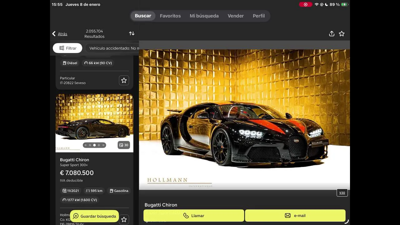The image size is (400, 225).
Task: Open the Filtrar filter button
Action: 67,48
